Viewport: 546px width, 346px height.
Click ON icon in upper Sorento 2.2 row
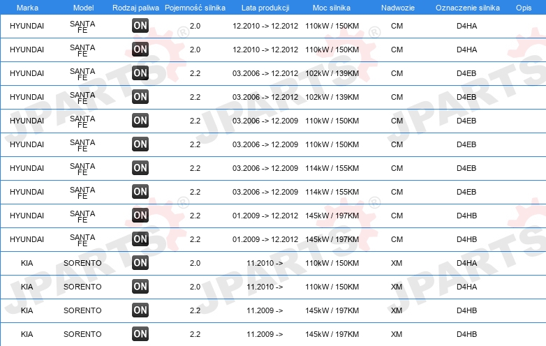(x=140, y=310)
